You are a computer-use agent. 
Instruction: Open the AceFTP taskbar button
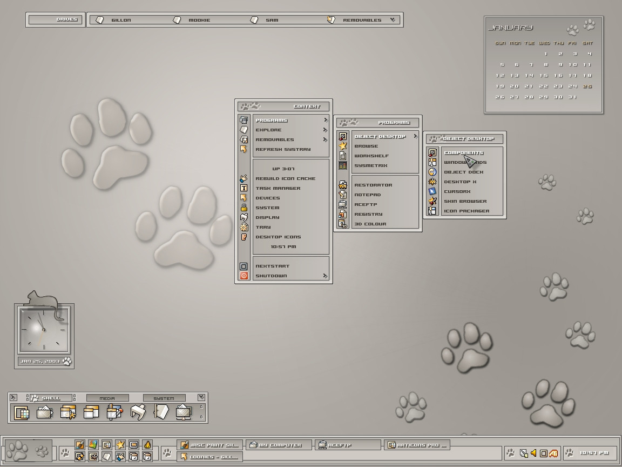pyautogui.click(x=347, y=445)
